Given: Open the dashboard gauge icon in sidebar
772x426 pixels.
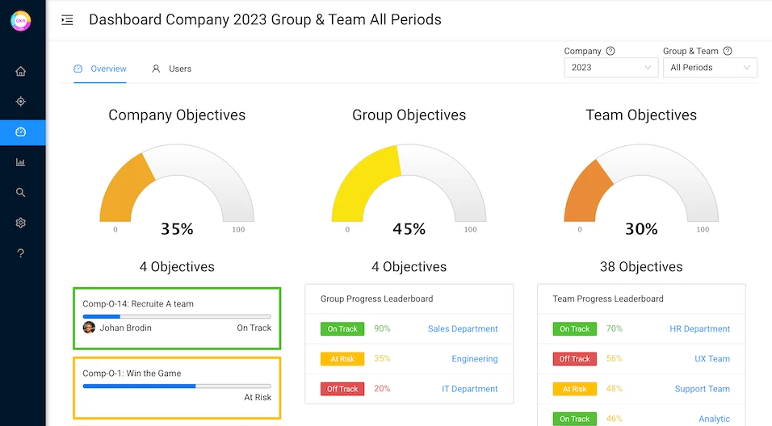Looking at the screenshot, I should click(20, 132).
